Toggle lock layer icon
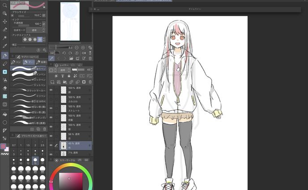 pyautogui.click(x=69, y=76)
